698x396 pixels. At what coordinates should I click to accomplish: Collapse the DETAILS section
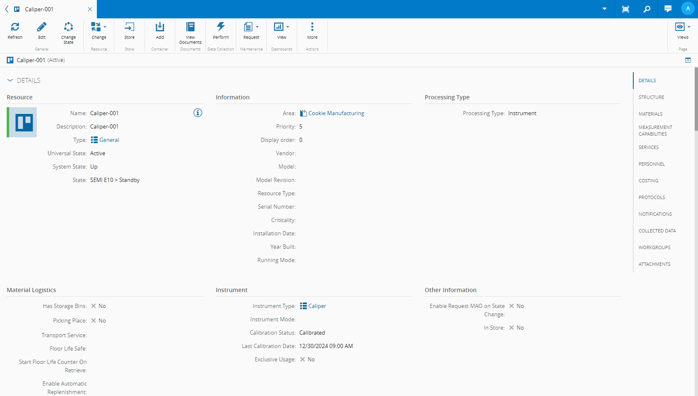pyautogui.click(x=10, y=81)
